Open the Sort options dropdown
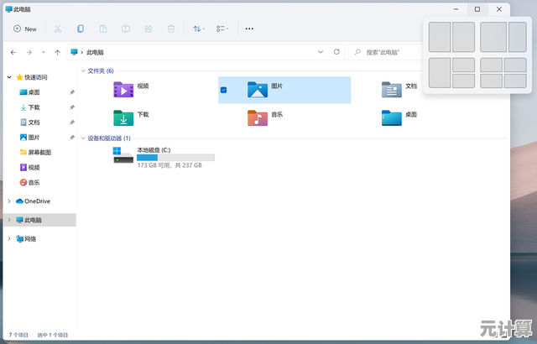Viewport: 537px width, 344px height. point(198,29)
